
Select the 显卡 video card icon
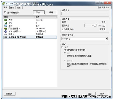coord(6,26)
